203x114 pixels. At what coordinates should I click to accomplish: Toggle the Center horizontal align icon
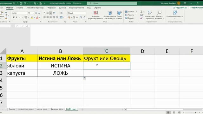(x=48, y=17)
